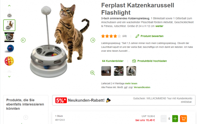
Task: Zoom into product image with magnifier icon
Action: [x=92, y=73]
